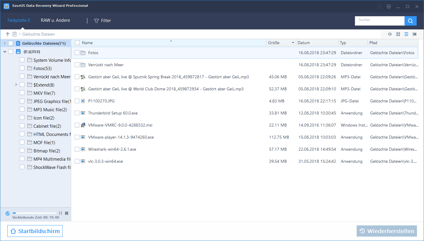Sort by the Typ column header

click(353, 43)
